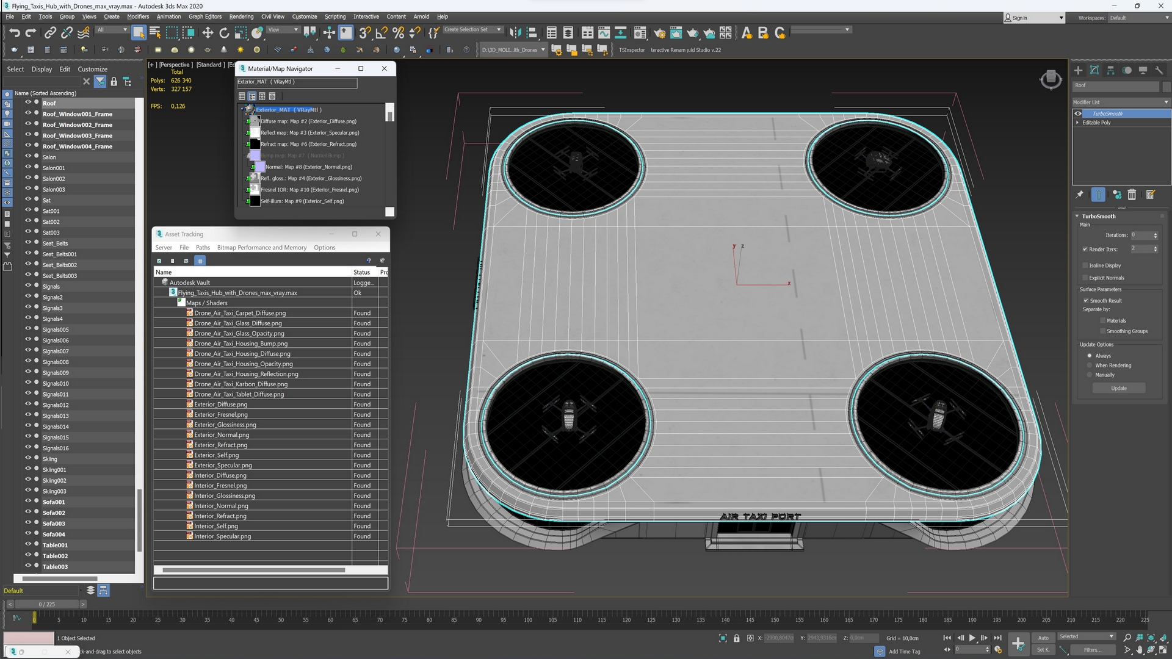Click the Set K. button
The image size is (1172, 659).
[1043, 650]
